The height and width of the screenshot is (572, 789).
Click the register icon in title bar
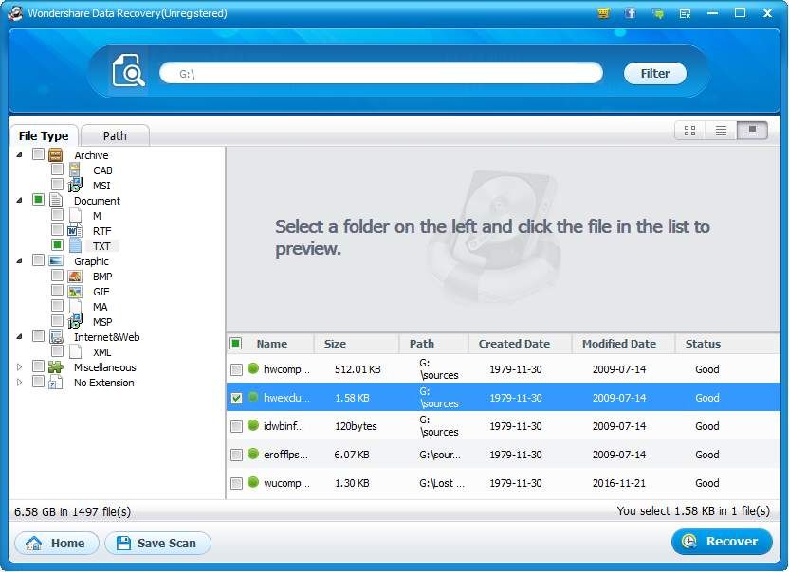pos(685,13)
